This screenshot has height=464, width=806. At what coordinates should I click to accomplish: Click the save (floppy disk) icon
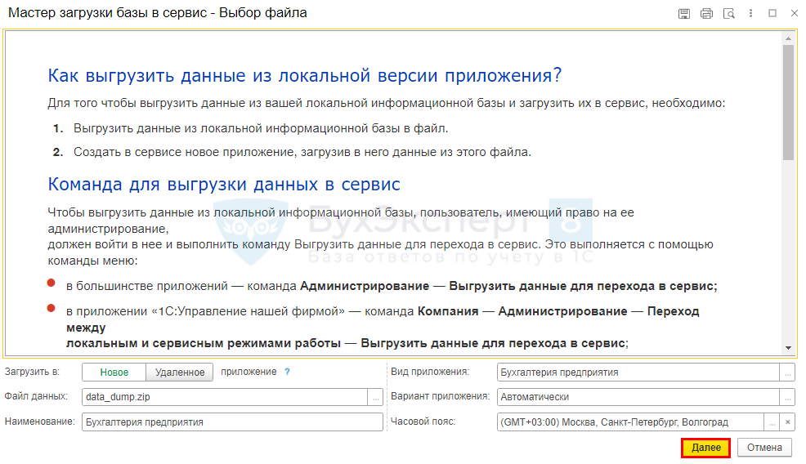coord(684,14)
